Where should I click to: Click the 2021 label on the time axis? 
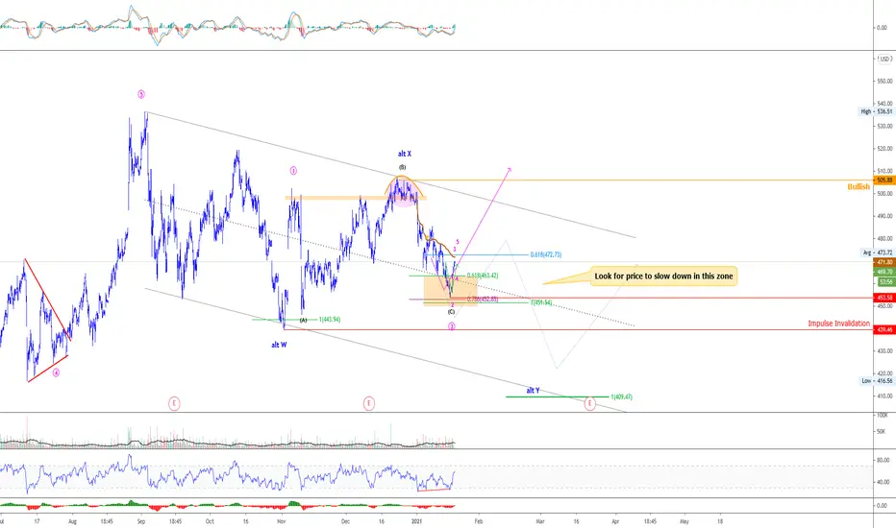pos(417,521)
